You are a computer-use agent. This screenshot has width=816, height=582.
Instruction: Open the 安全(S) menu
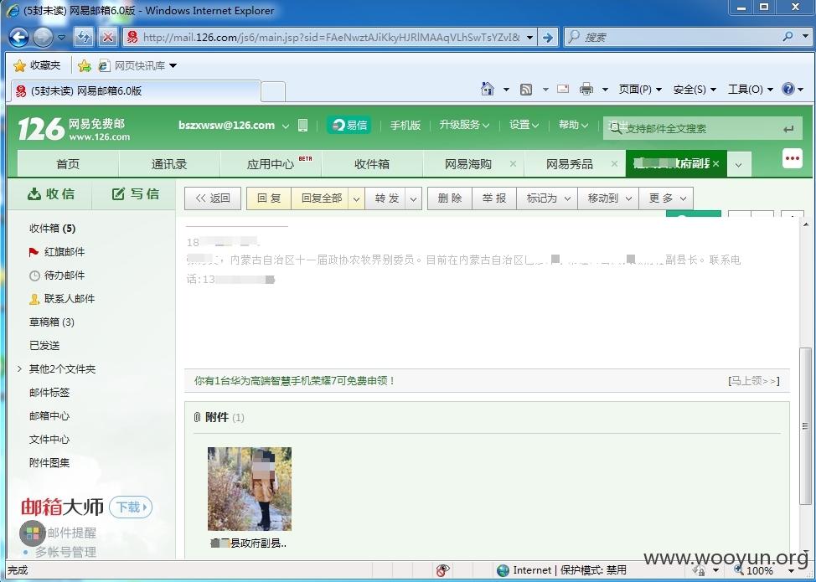695,90
